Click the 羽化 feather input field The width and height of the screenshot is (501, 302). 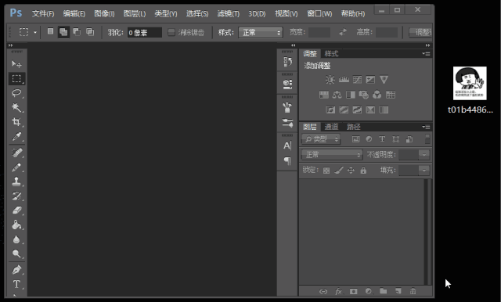[145, 33]
